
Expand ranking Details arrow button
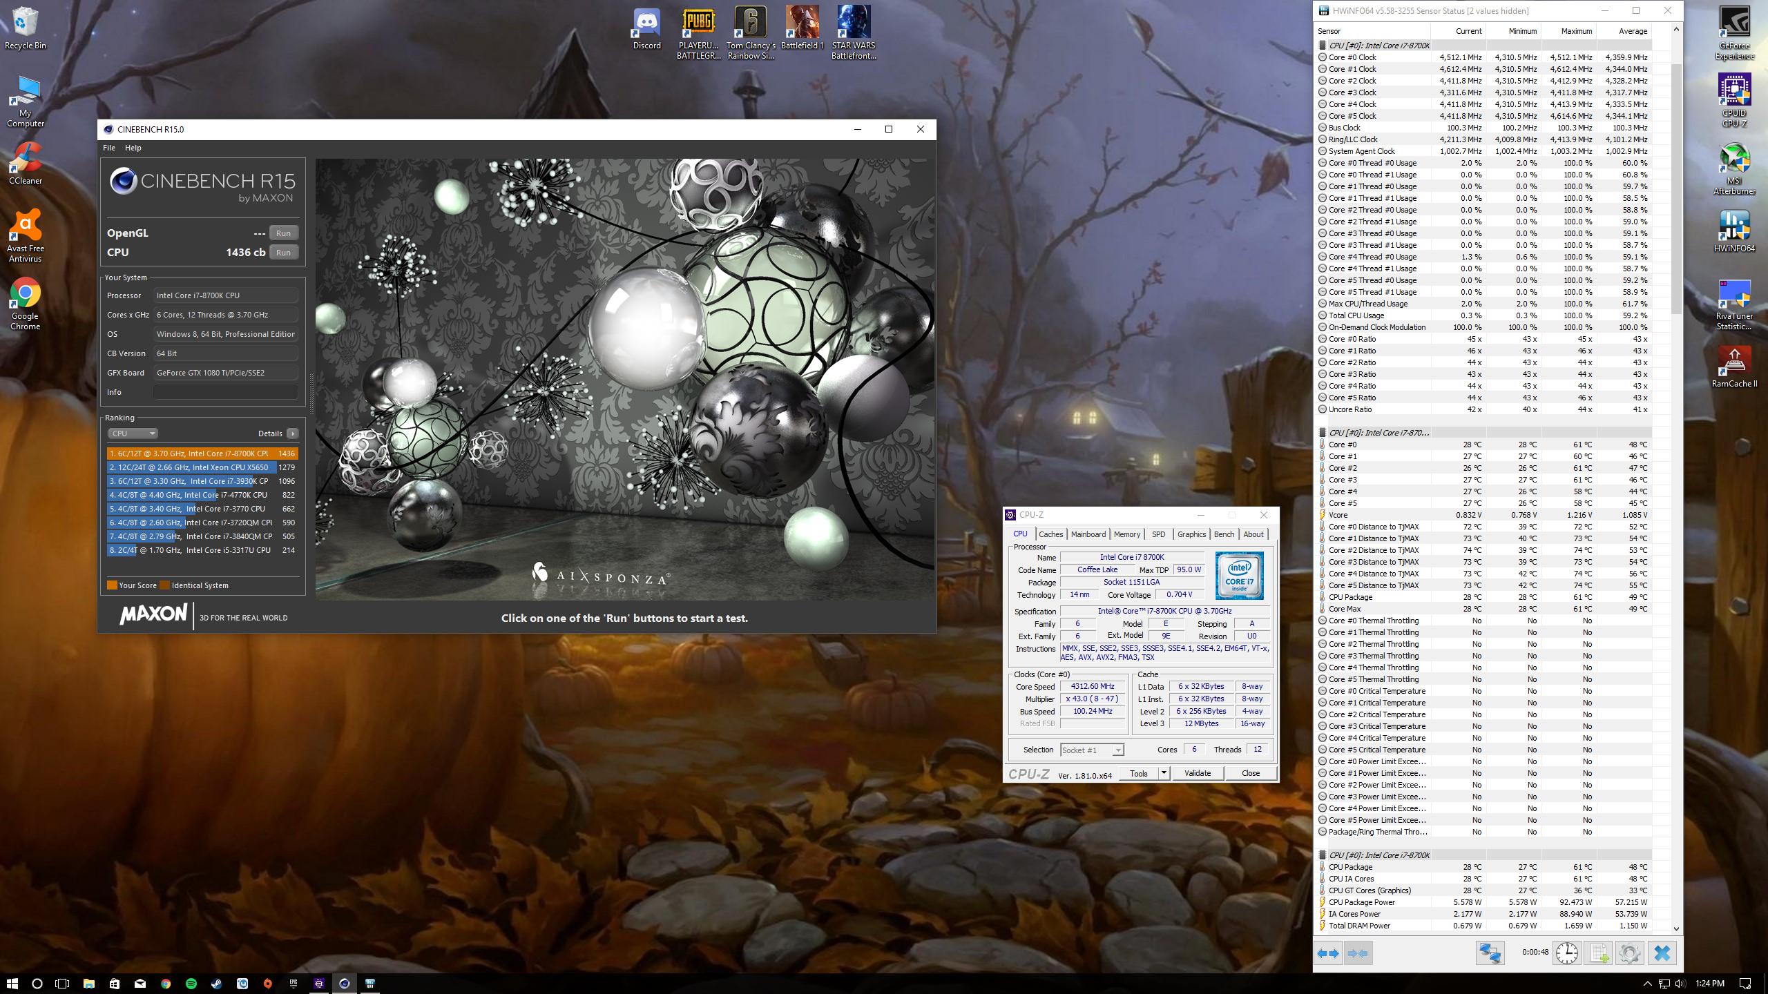[293, 433]
